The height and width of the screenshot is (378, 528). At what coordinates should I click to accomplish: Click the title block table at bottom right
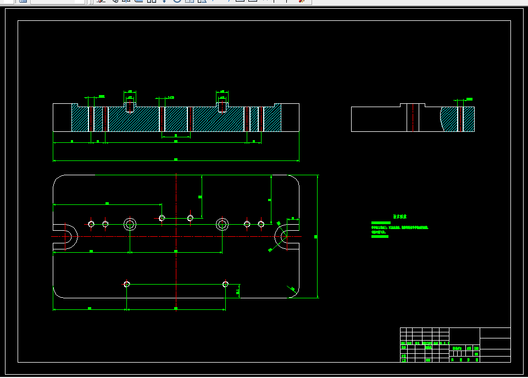tap(455, 344)
